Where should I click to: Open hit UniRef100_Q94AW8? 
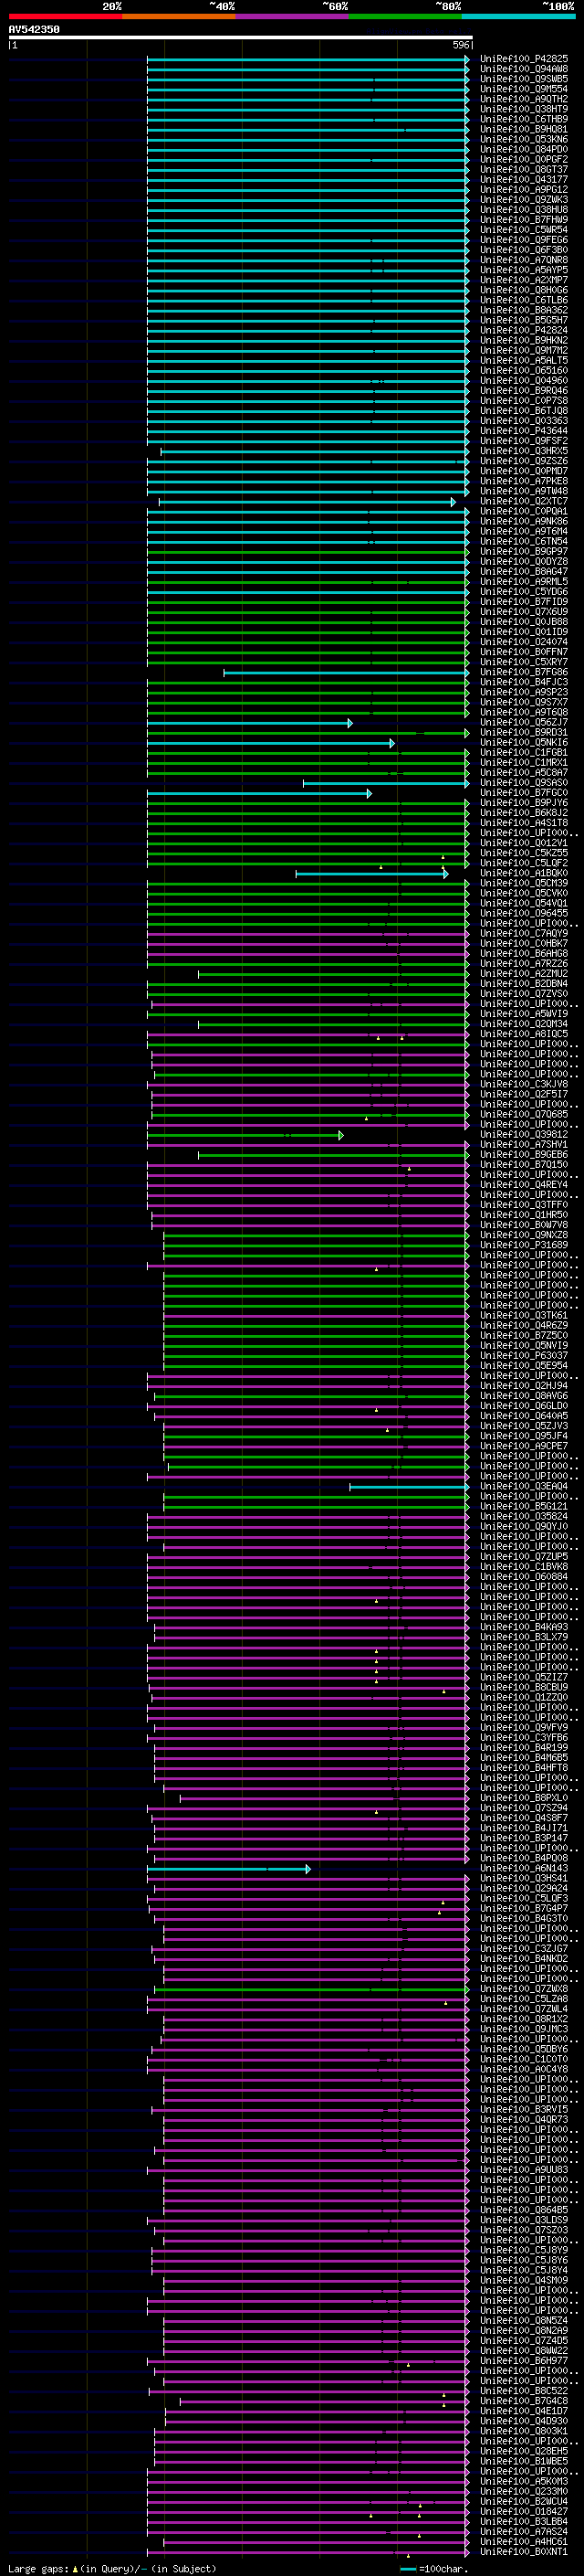524,69
